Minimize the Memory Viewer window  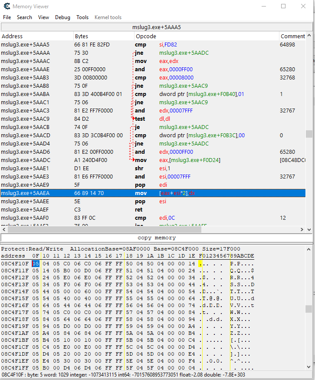coord(263,7)
